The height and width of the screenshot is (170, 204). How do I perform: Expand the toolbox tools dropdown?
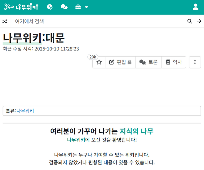pyautogui.click(x=82, y=7)
